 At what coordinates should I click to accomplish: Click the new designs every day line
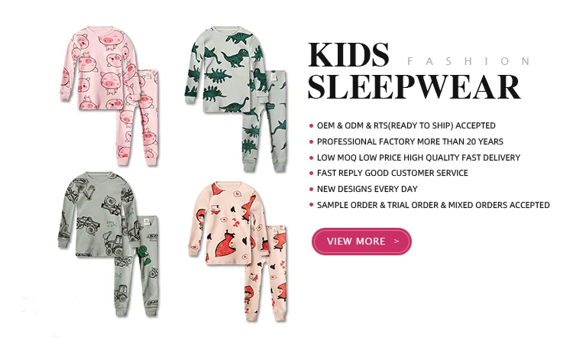[x=367, y=189]
